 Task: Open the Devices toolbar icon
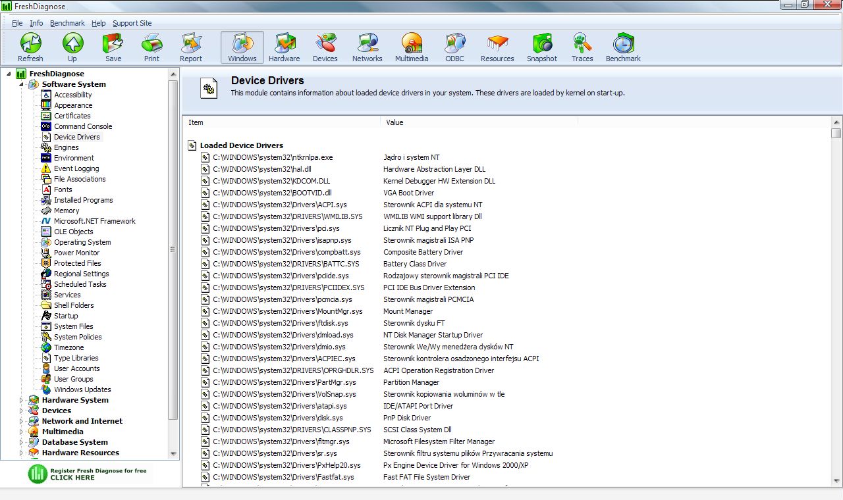[325, 43]
